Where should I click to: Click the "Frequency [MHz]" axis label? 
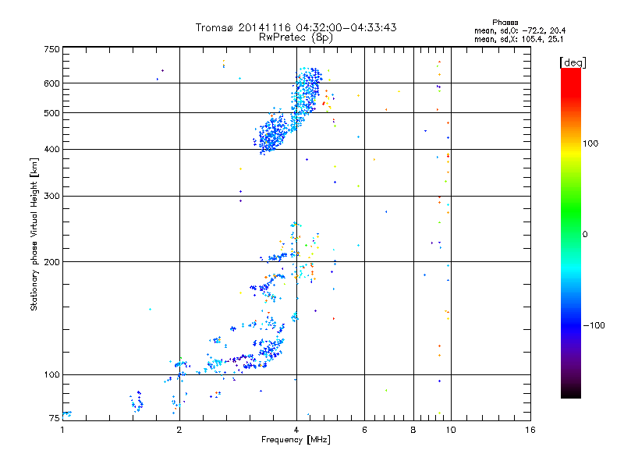coord(296,440)
